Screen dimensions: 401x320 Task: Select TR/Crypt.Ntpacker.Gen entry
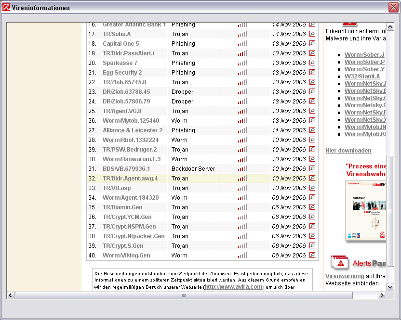tap(134, 236)
